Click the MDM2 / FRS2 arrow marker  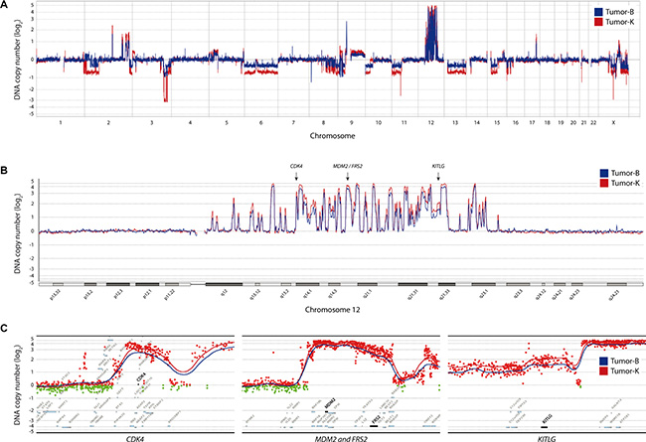pyautogui.click(x=348, y=176)
